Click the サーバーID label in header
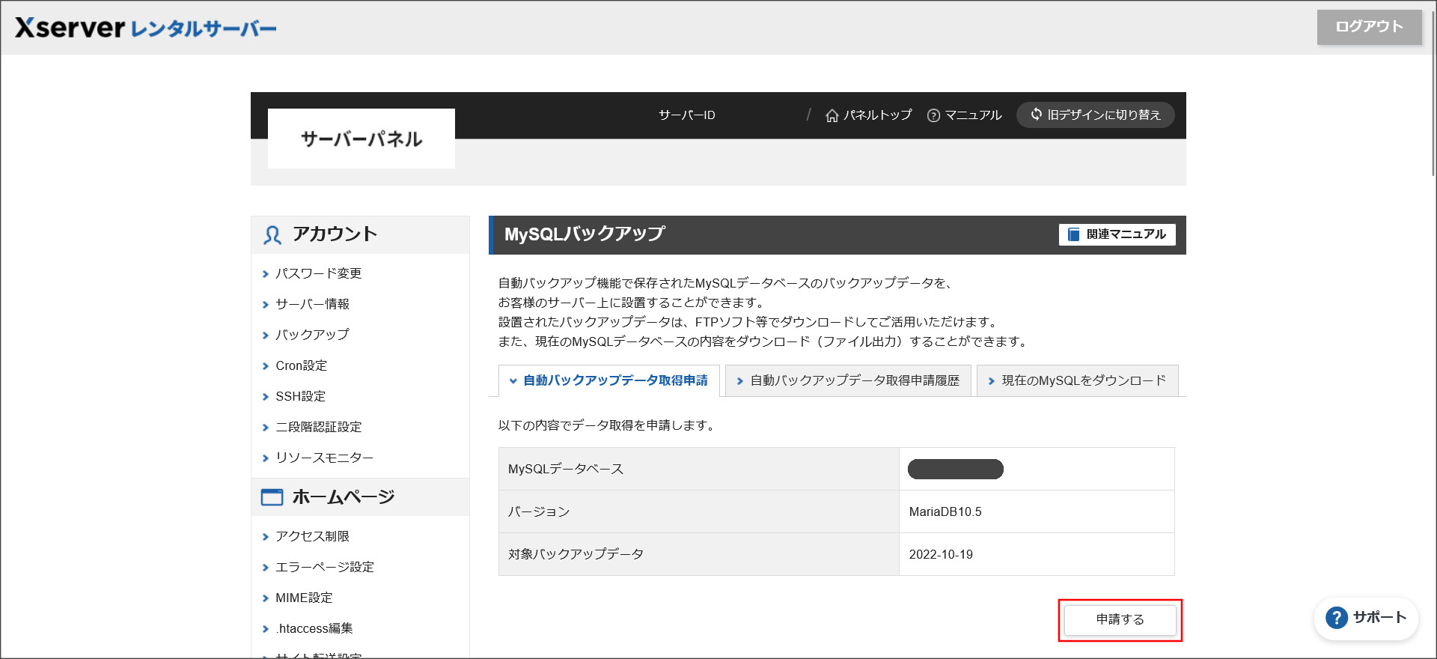Viewport: 1437px width, 659px height. pos(687,115)
